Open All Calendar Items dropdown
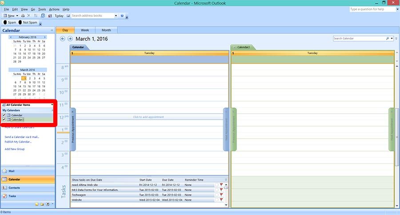This screenshot has width=400, height=215. (52, 105)
